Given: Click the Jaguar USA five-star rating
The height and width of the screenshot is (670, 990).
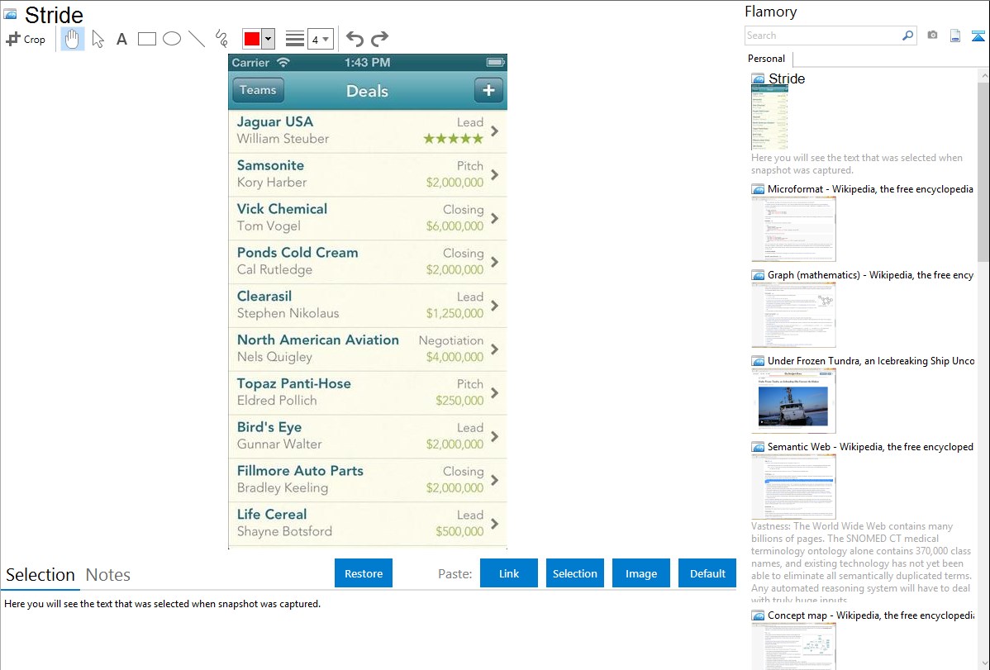Looking at the screenshot, I should 454,139.
